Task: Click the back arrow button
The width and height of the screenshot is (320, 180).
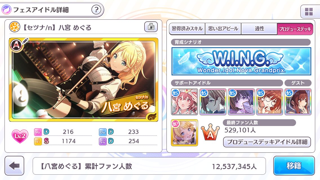Action: point(14,166)
